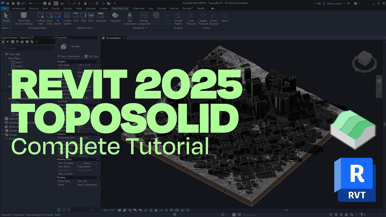
Task: Click Edit button for Rendering Settings
Action: pos(87,138)
